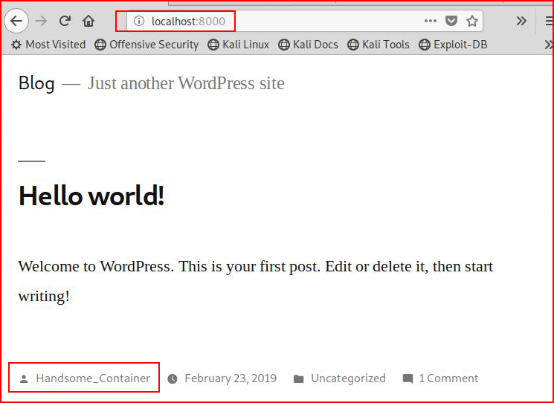The height and width of the screenshot is (403, 554).
Task: Open Offensive Security bookmark
Action: (146, 45)
